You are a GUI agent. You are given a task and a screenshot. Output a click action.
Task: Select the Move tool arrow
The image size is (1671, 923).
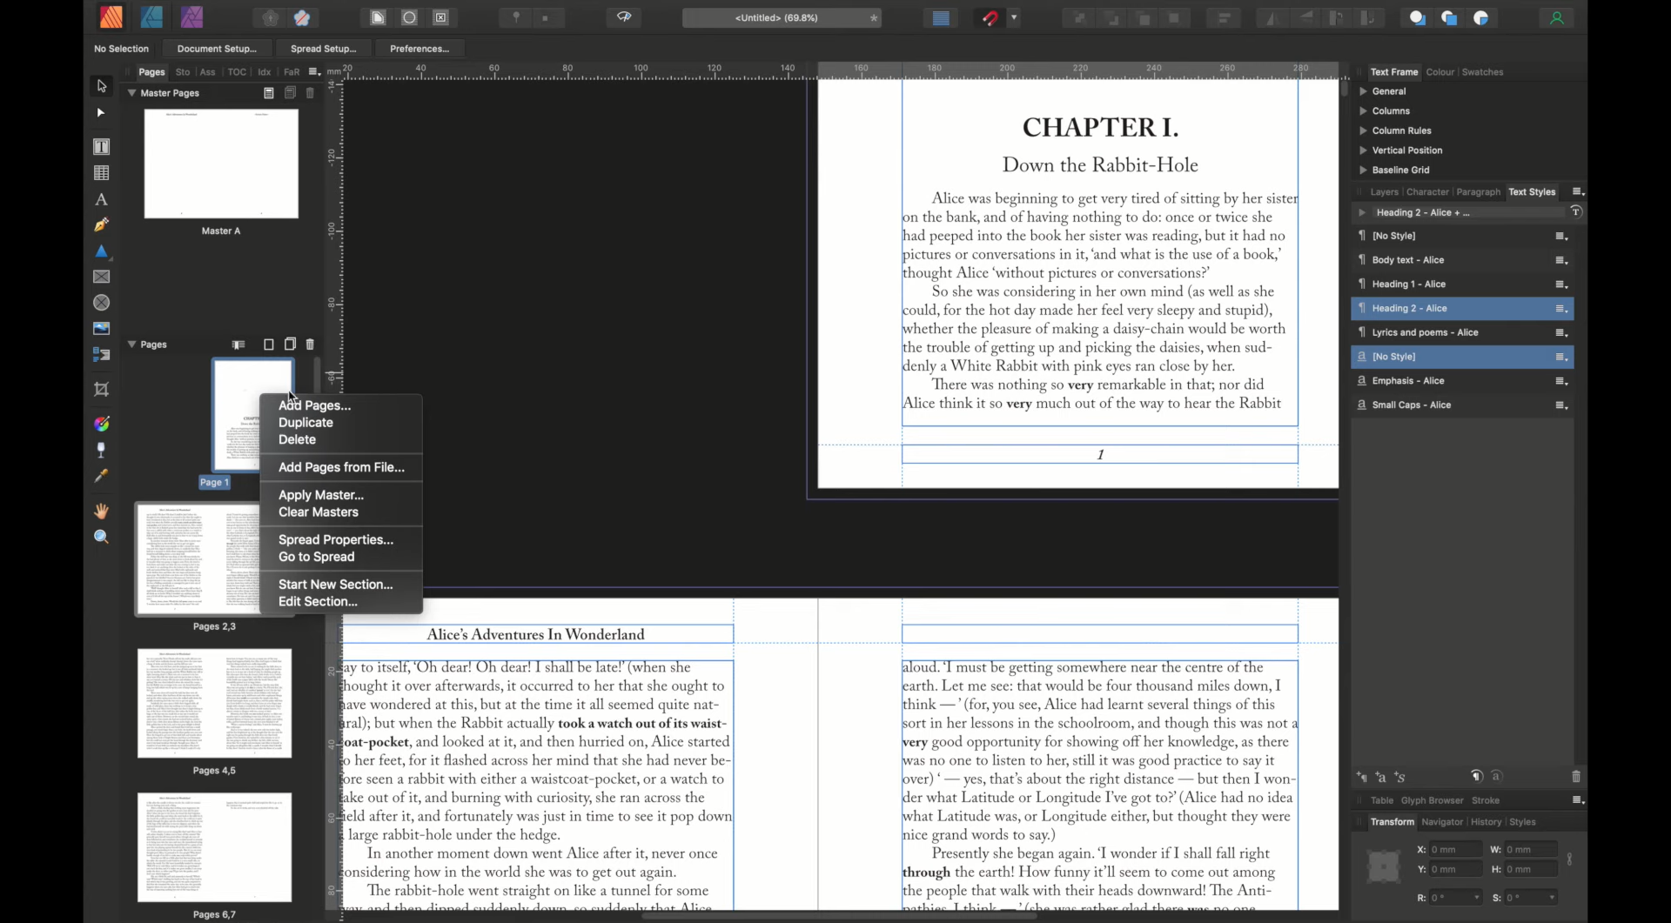102,86
